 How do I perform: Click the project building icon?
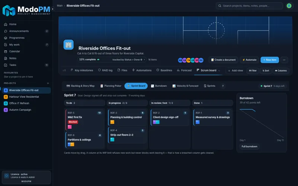pos(69,45)
